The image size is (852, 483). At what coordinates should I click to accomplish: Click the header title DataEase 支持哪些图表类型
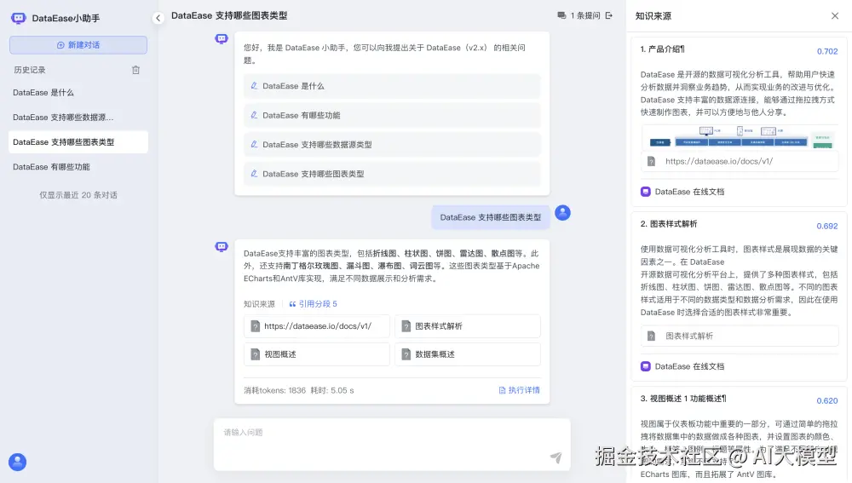tap(229, 15)
